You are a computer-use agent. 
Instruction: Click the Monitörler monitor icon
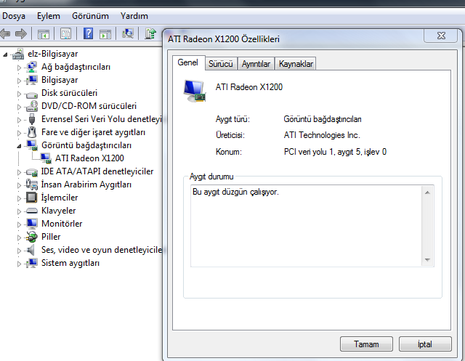point(32,224)
